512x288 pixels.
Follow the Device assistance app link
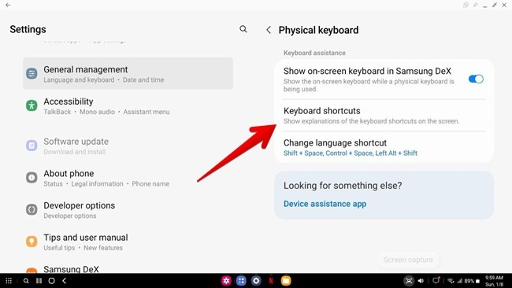[325, 204]
